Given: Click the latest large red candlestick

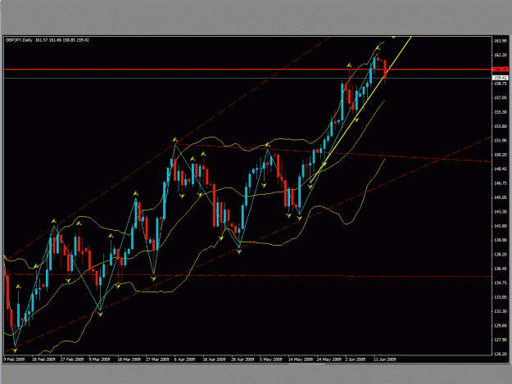Looking at the screenshot, I should [385, 69].
